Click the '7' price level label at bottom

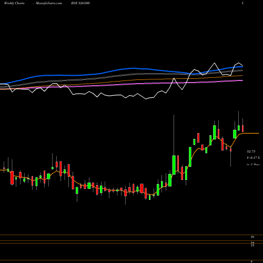[251, 262]
